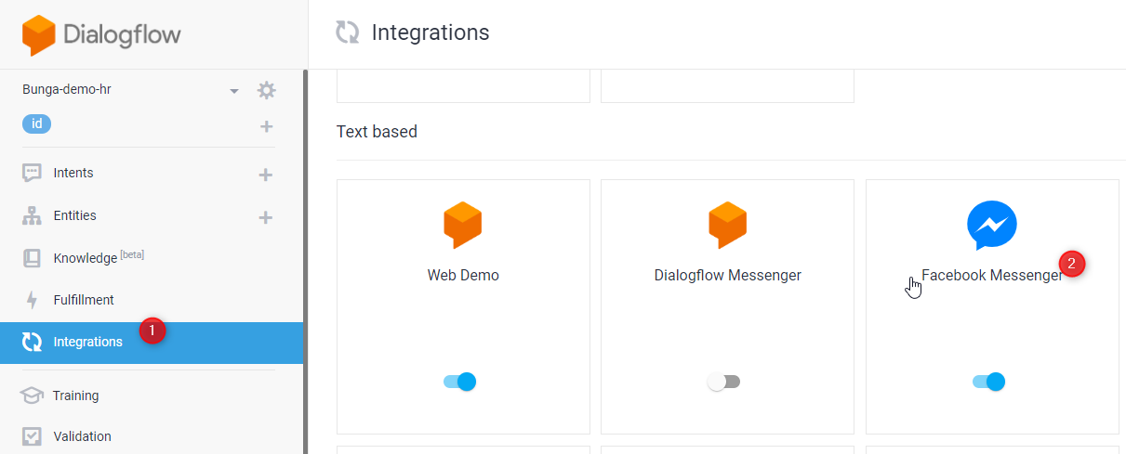The width and height of the screenshot is (1126, 454).
Task: Click the Text based section heading
Action: click(x=377, y=132)
